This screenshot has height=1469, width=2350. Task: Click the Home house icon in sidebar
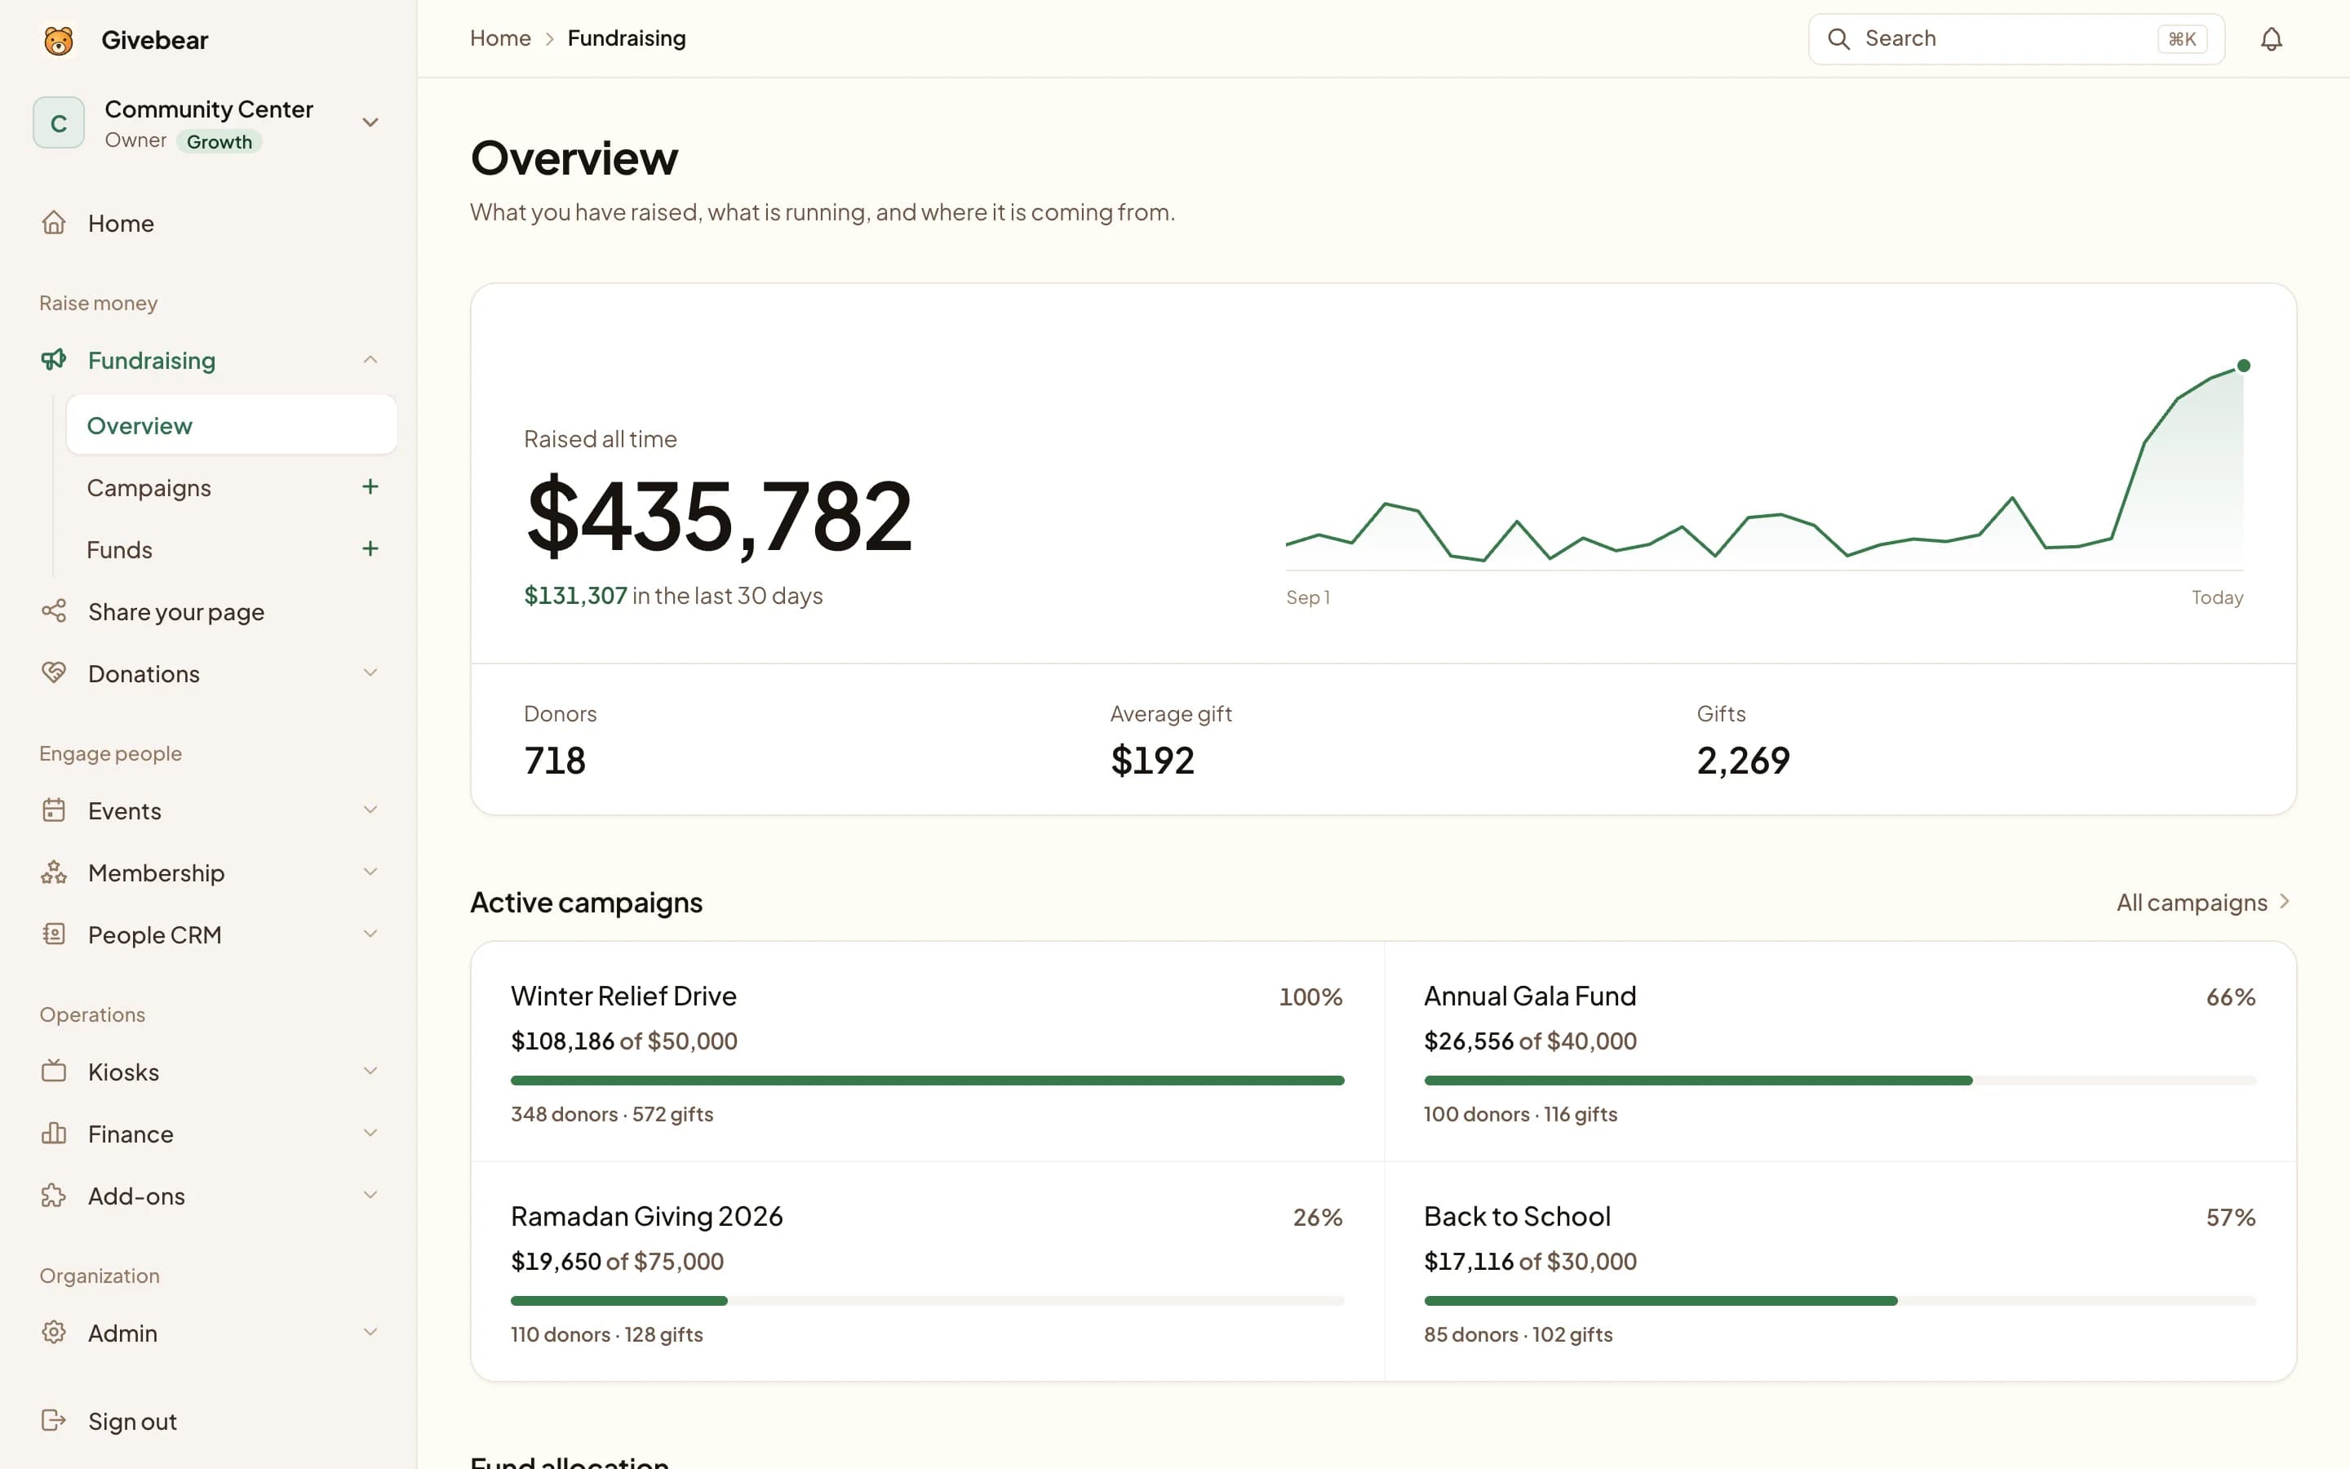53,223
